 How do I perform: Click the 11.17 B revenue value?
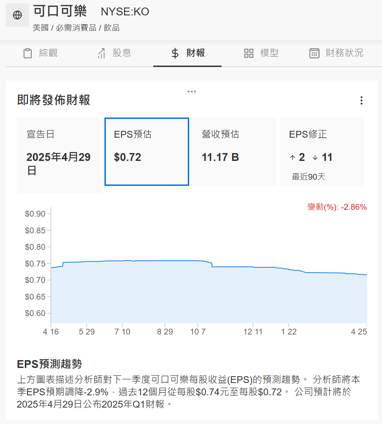tap(220, 157)
